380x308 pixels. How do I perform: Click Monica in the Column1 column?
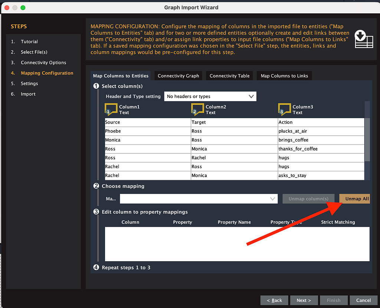(x=148, y=140)
